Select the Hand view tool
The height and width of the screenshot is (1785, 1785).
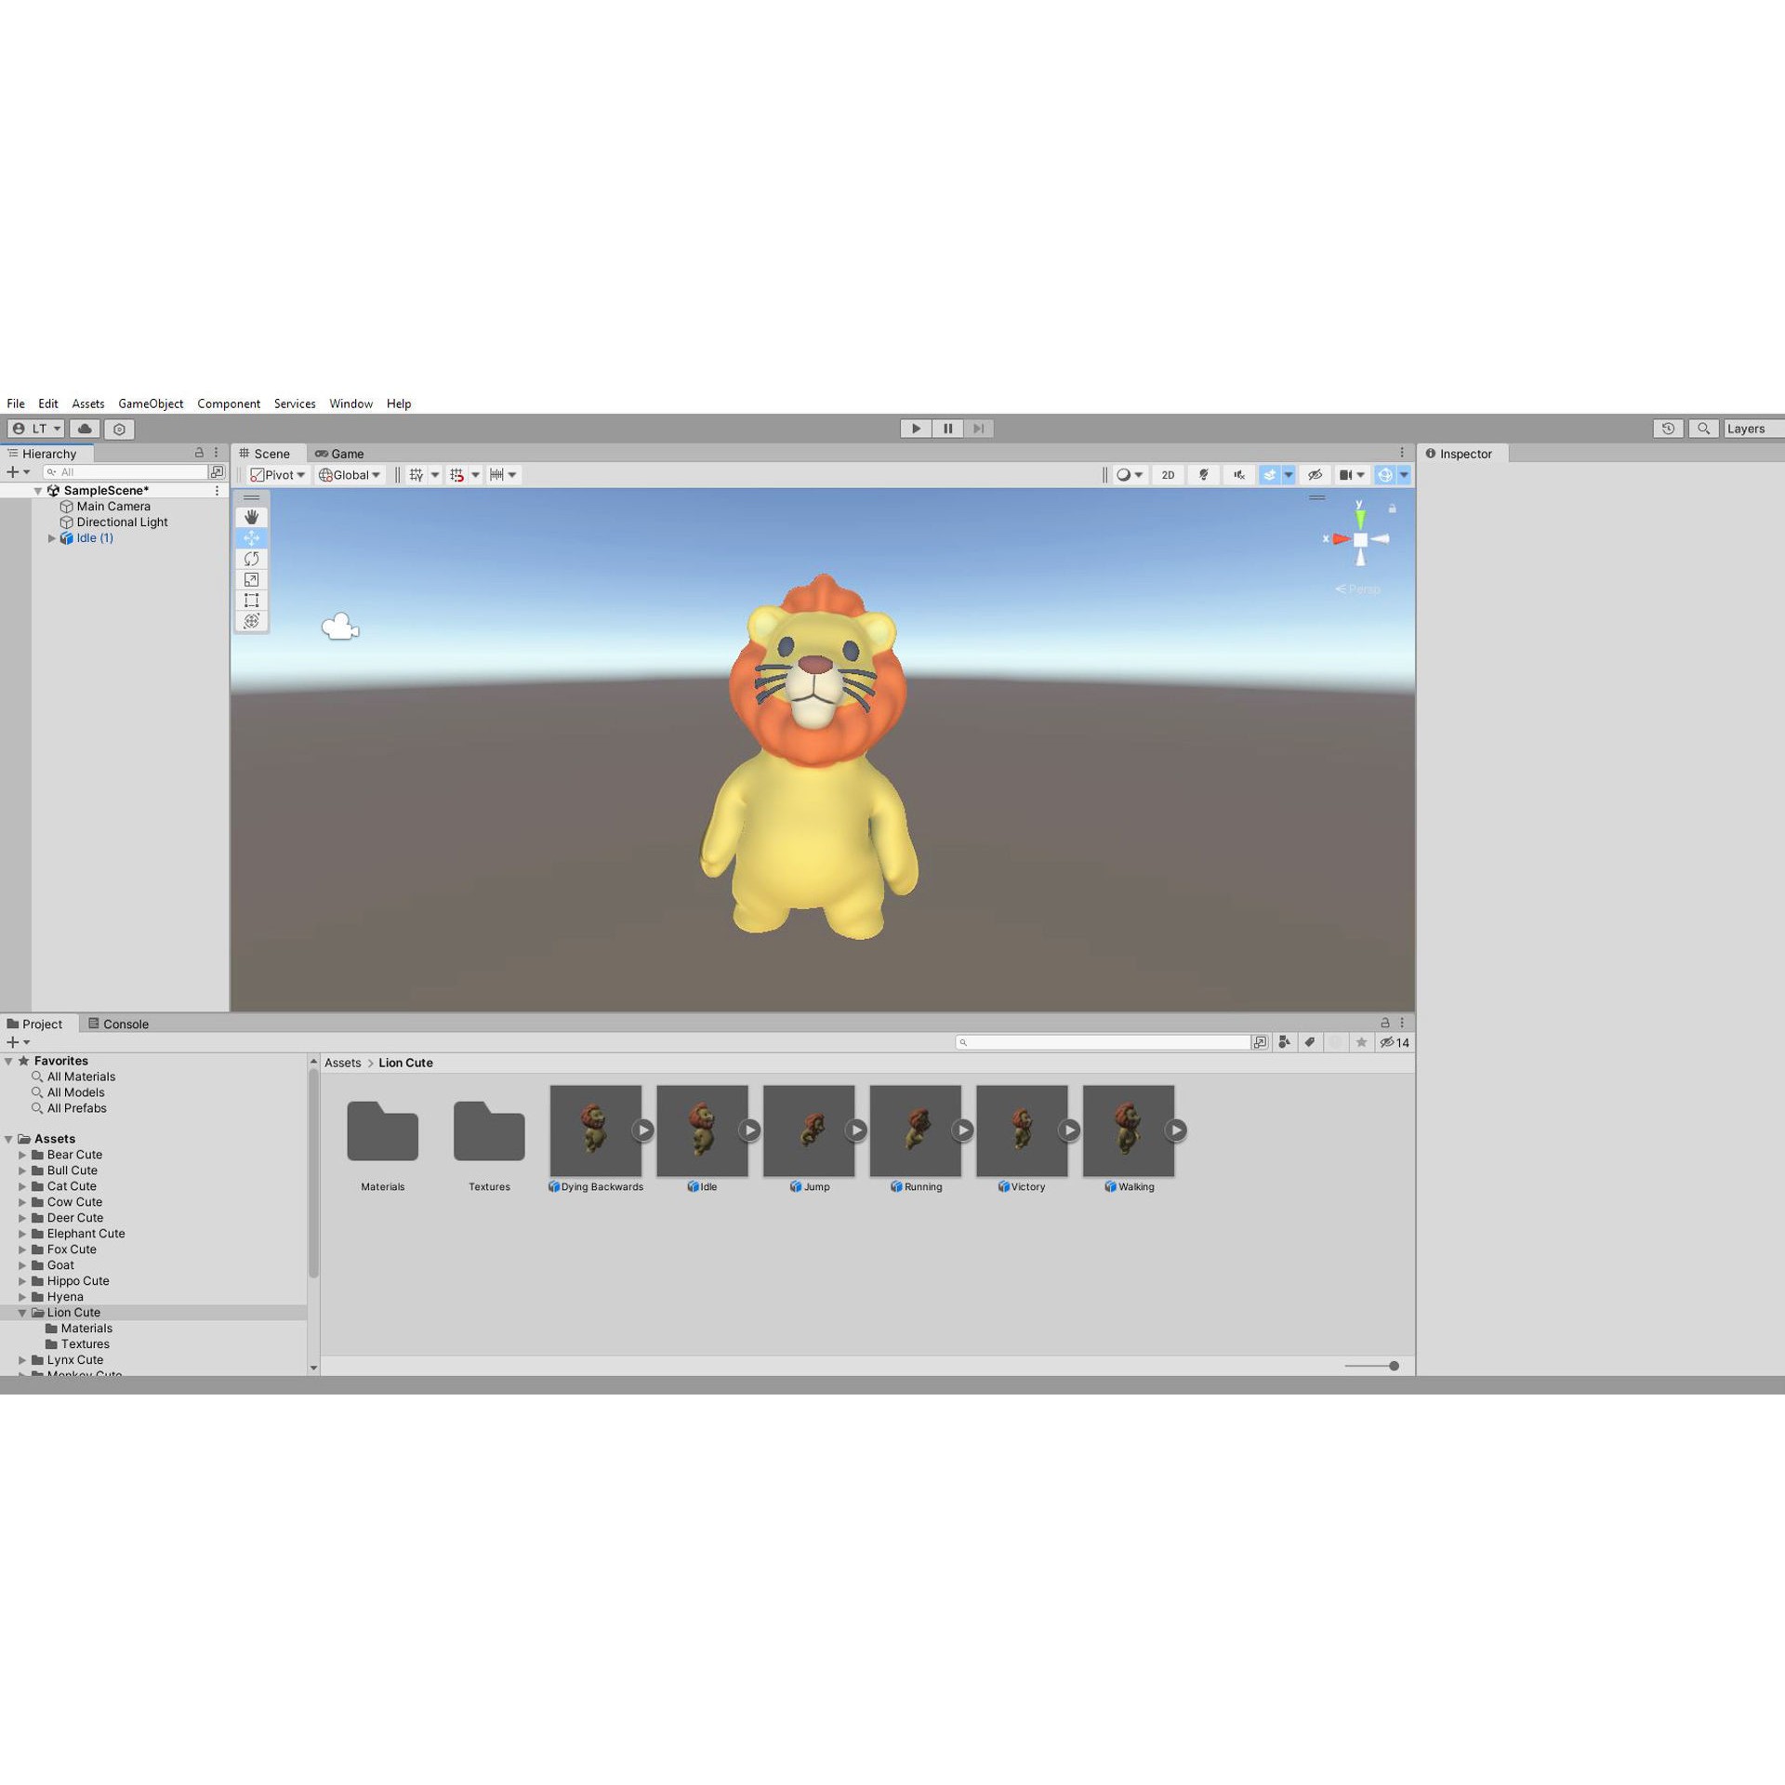251,516
